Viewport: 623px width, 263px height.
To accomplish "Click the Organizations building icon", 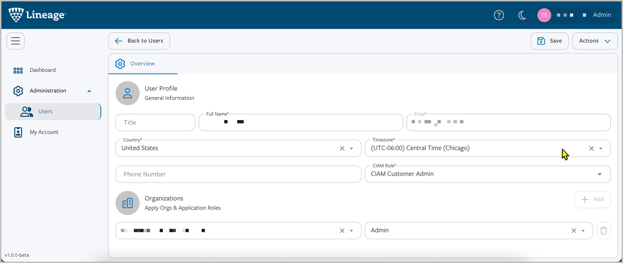I will [x=127, y=203].
